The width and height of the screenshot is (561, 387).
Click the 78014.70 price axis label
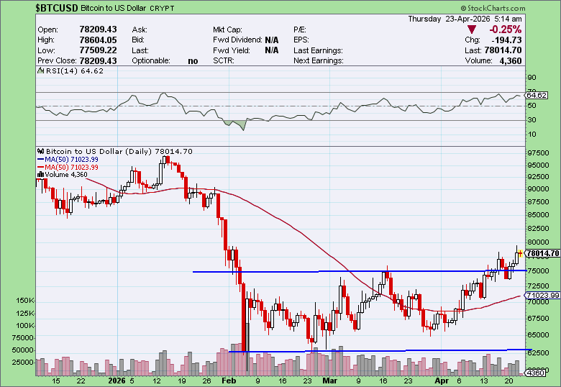coord(543,253)
